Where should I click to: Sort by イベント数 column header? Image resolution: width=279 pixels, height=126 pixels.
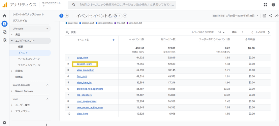pyautogui.click(x=138, y=40)
